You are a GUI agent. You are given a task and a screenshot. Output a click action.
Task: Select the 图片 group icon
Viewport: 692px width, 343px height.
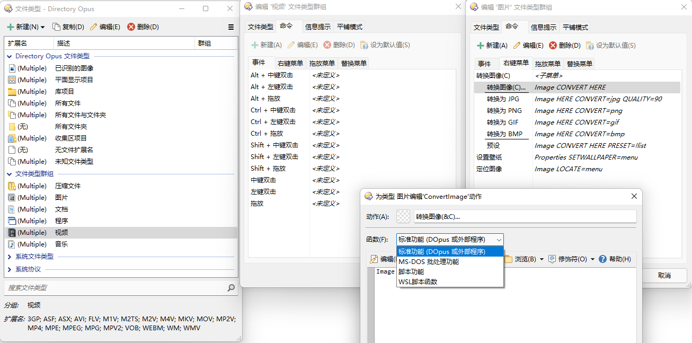(x=12, y=198)
